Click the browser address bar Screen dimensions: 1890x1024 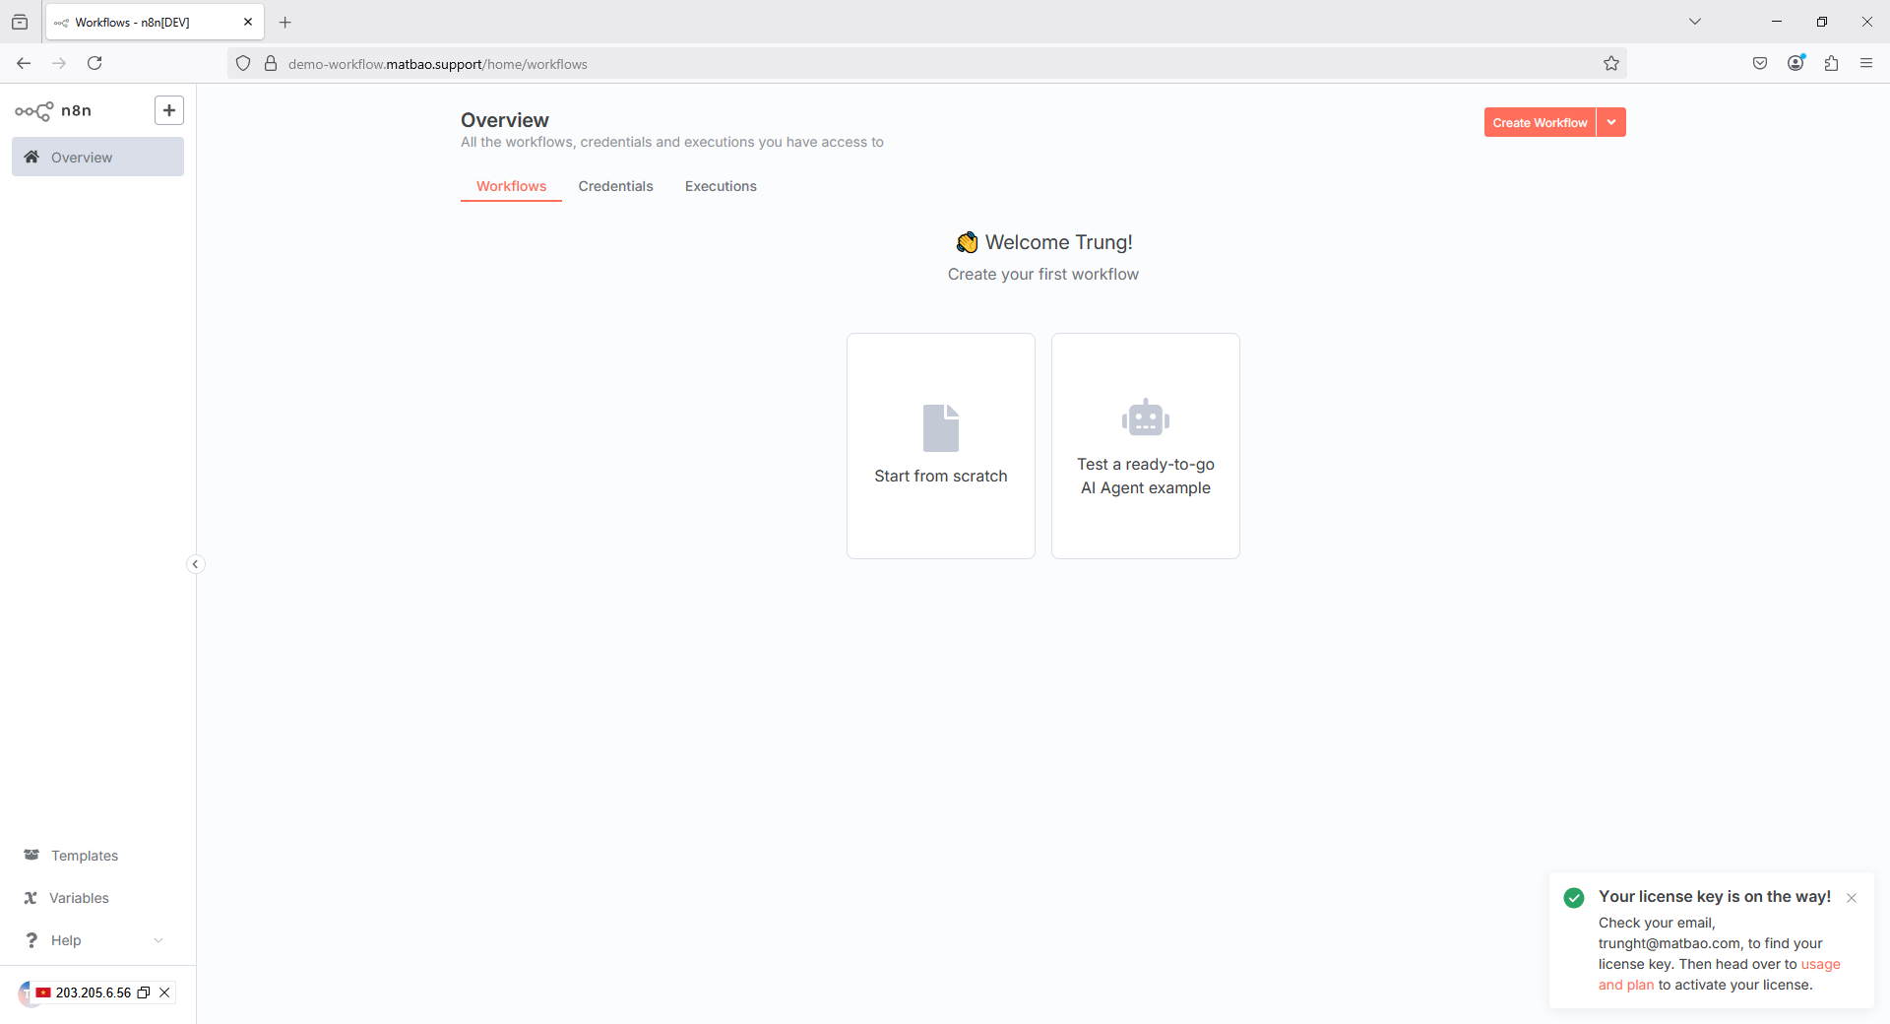point(886,64)
